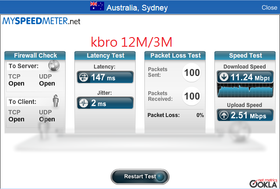Click the jitter pulse icon
The image size is (280, 189).
84,103
